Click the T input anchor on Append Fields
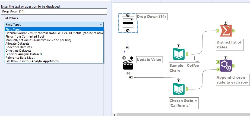Screen dimensions: 250x116 218,62
